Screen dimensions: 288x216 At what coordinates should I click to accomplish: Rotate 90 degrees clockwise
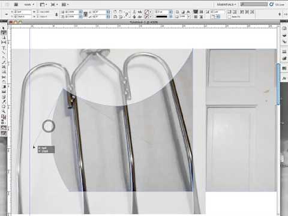pyautogui.click(x=115, y=12)
